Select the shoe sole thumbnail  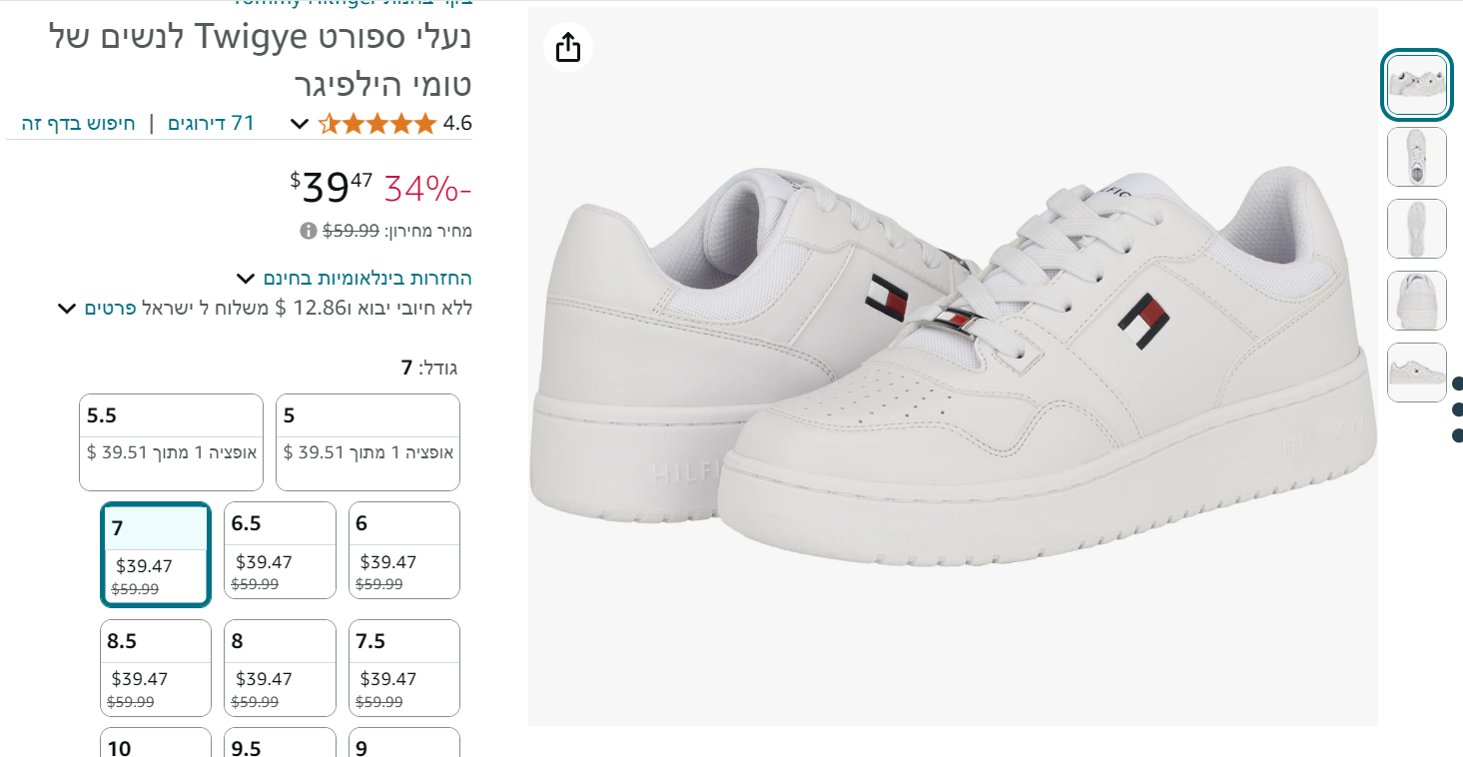click(1416, 229)
